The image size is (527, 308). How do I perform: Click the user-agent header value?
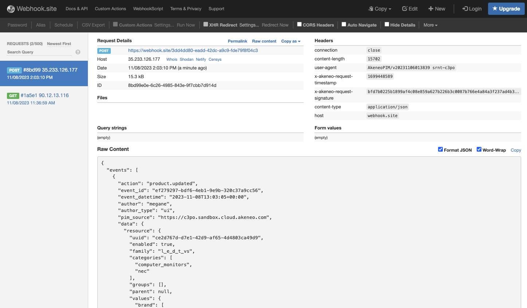pos(411,68)
